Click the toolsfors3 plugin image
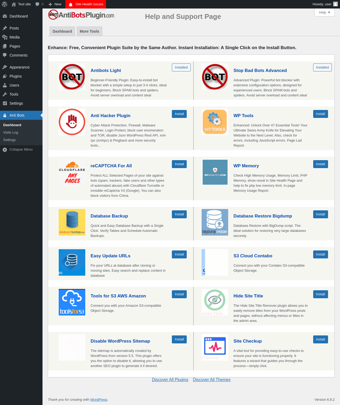This screenshot has height=405, width=340. click(72, 302)
